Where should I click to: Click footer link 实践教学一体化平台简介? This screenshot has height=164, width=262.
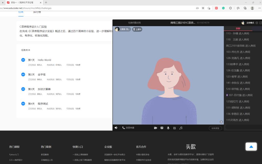coord(115,155)
